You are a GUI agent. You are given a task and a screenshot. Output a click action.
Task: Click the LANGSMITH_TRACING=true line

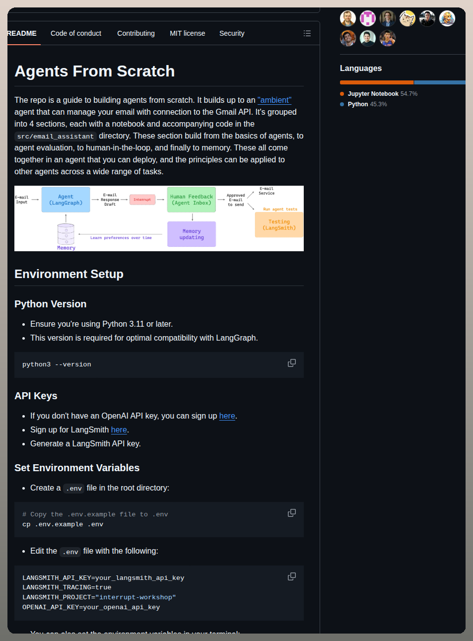[x=67, y=587]
